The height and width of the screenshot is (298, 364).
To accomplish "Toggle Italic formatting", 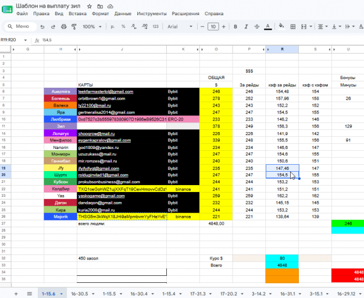I will (x=246, y=27).
